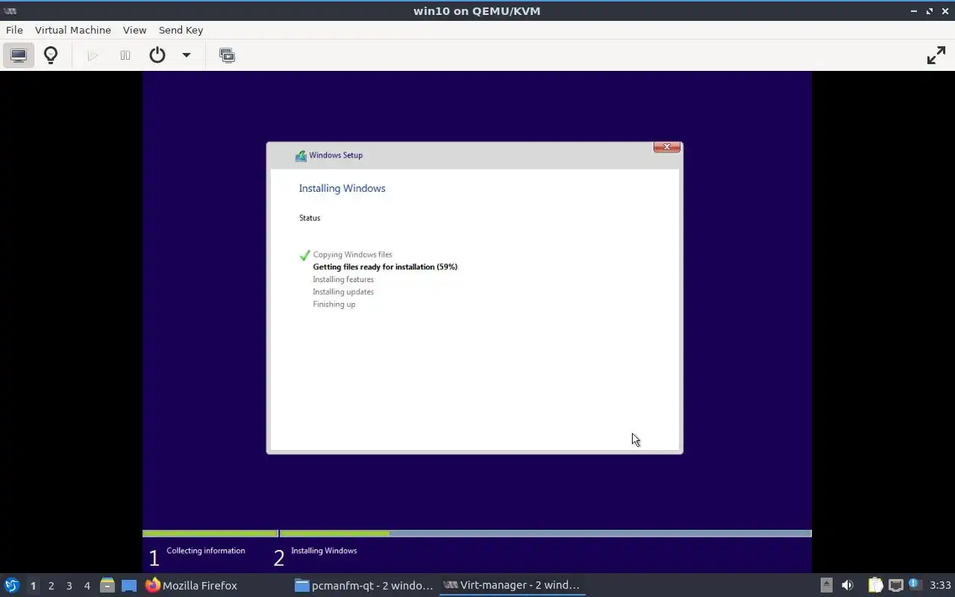This screenshot has height=597, width=955.
Task: Click the Virt-manager taskbar entry
Action: point(512,586)
